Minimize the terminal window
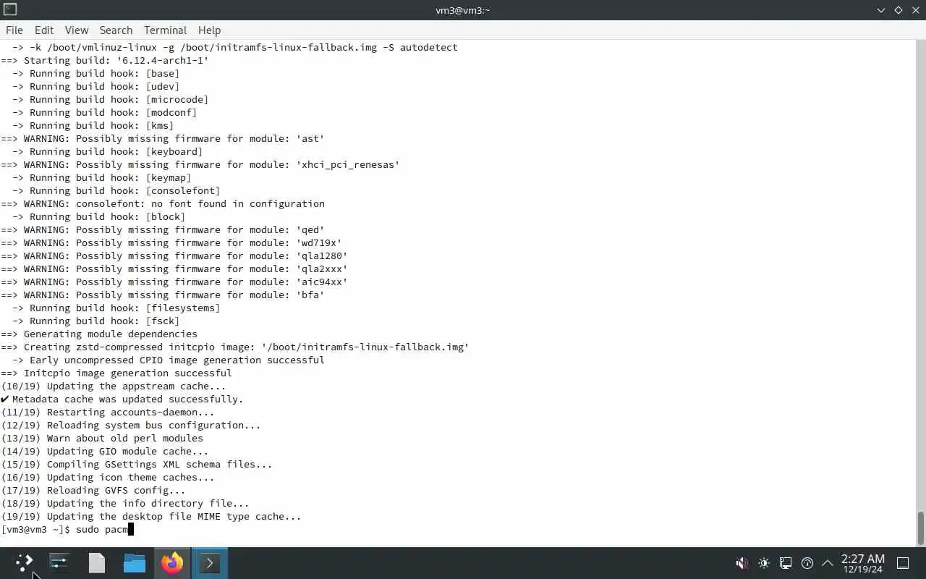 coord(881,9)
